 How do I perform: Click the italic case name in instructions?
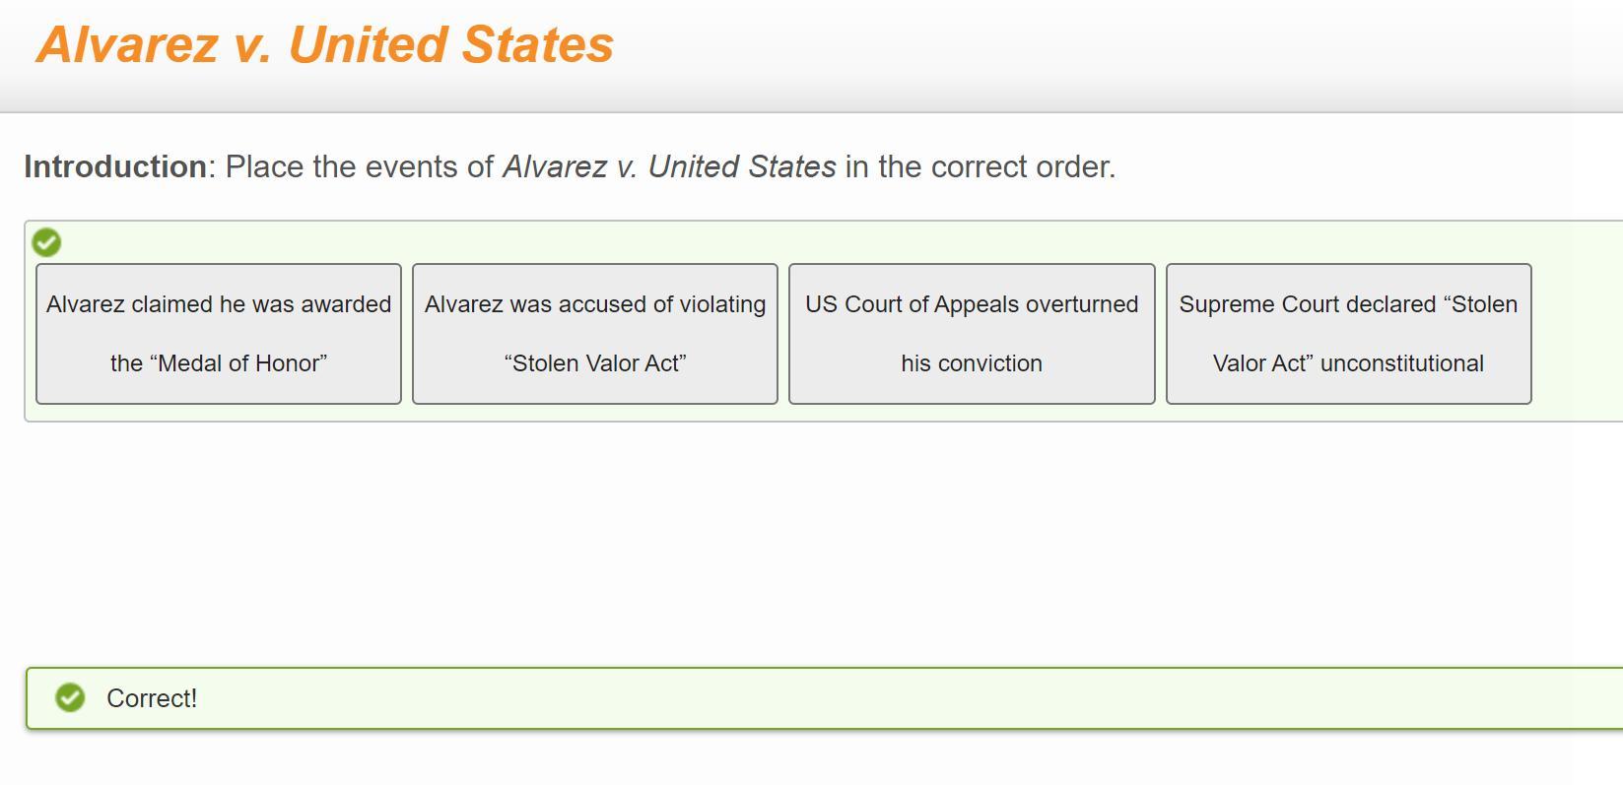pos(669,166)
